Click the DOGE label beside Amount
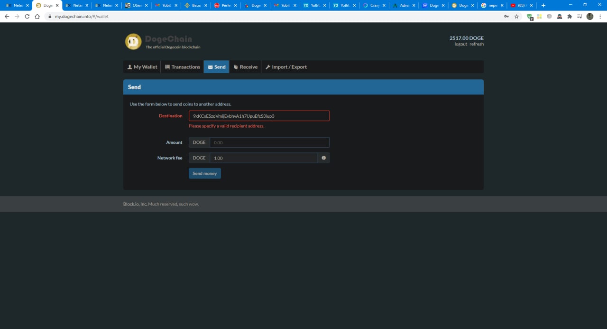Image resolution: width=607 pixels, height=329 pixels. click(x=199, y=142)
